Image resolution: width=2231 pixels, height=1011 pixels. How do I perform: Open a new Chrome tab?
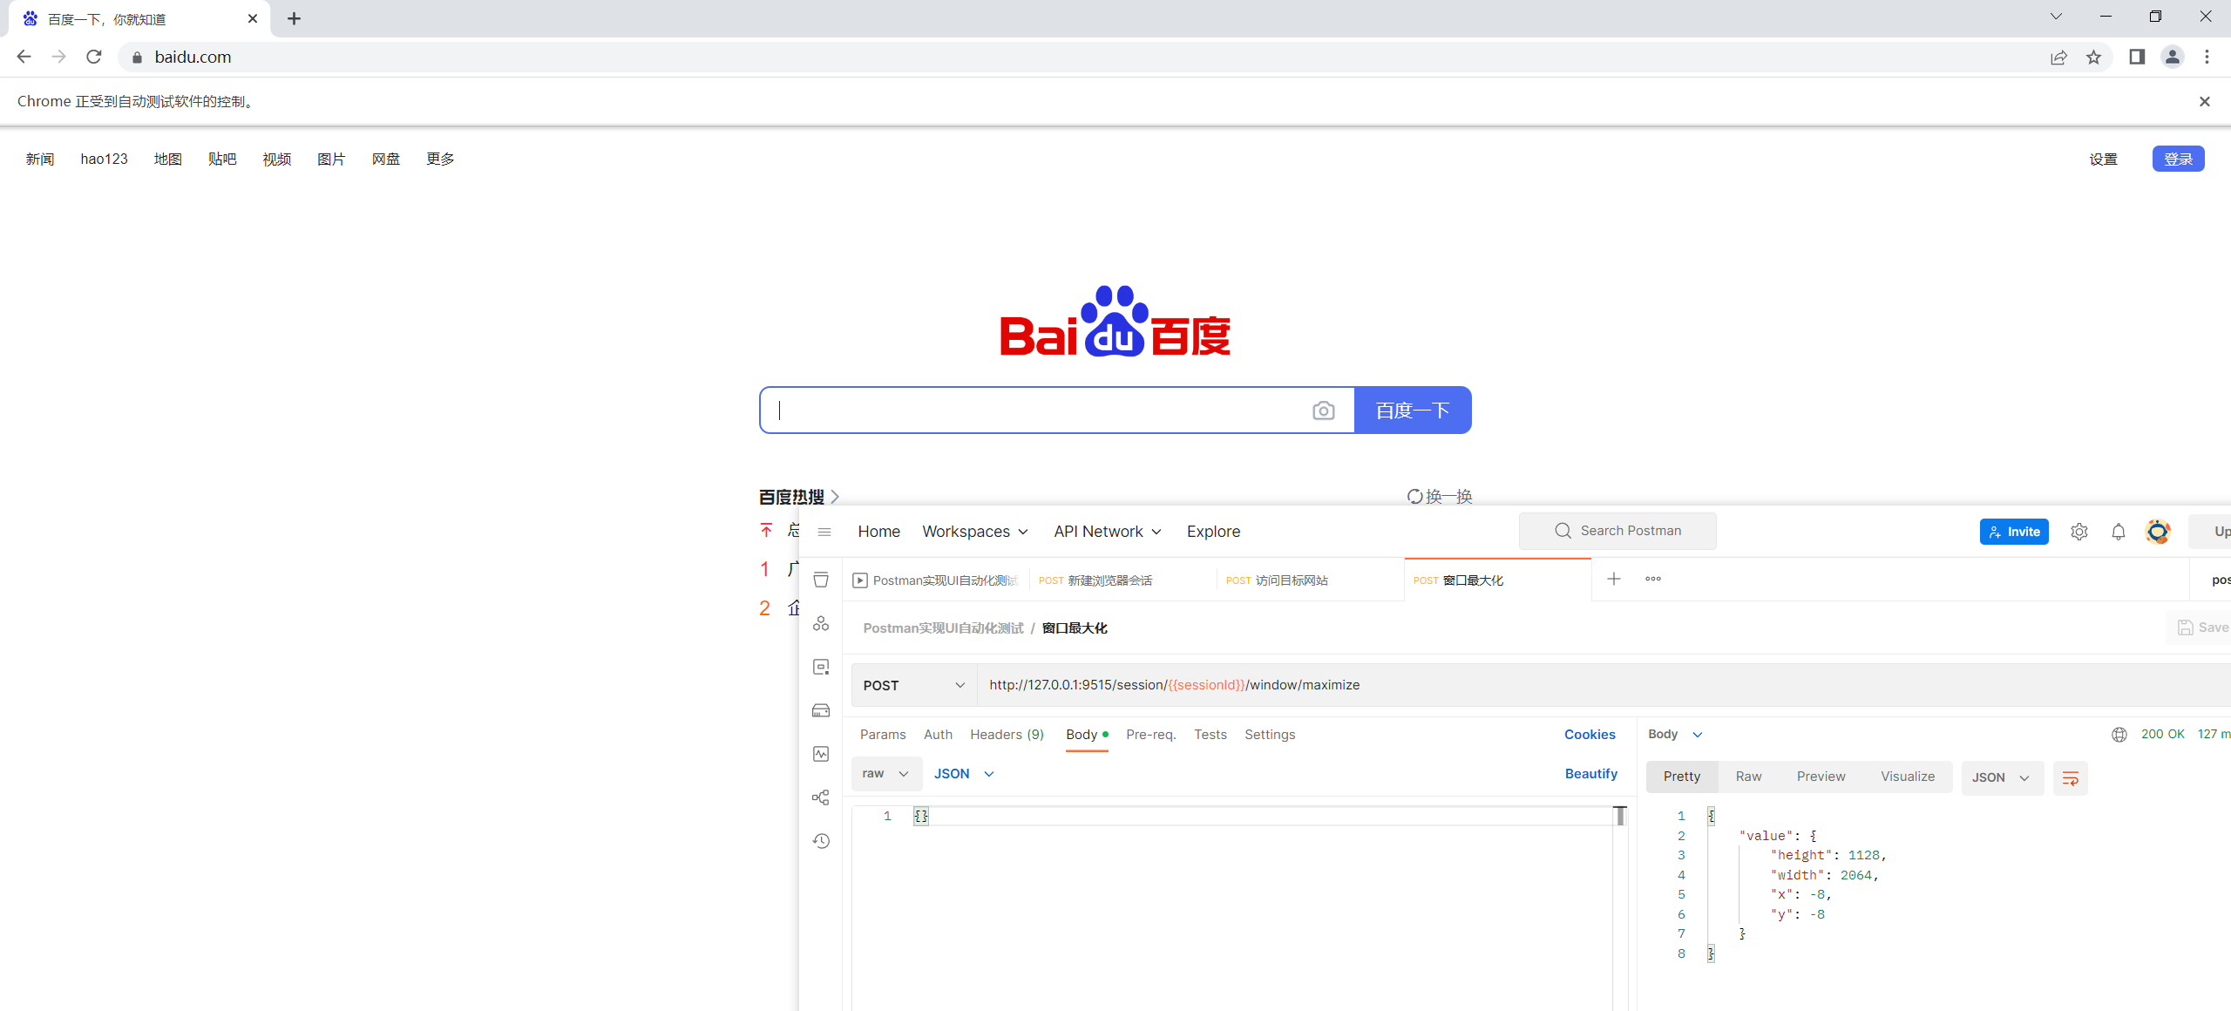click(295, 18)
